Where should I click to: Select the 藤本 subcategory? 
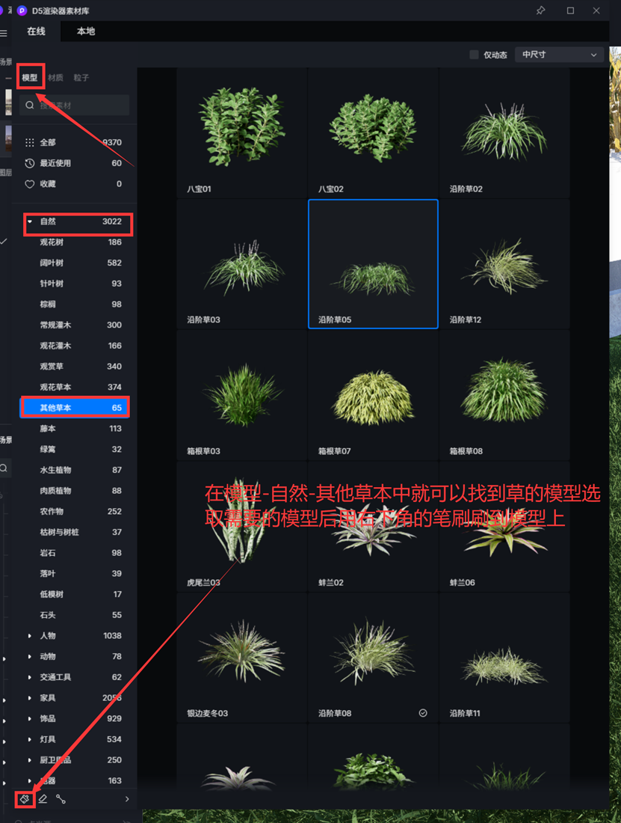[75, 428]
